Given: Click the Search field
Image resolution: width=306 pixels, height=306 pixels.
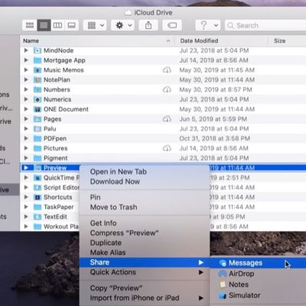Looking at the screenshot, I should click(265, 25).
